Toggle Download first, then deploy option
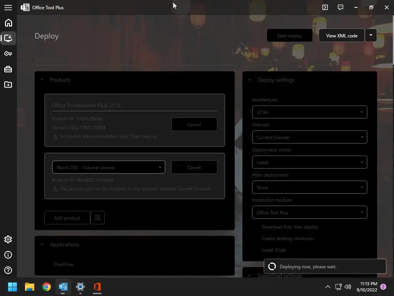Screen dimensions: 394x296 (x=290, y=227)
